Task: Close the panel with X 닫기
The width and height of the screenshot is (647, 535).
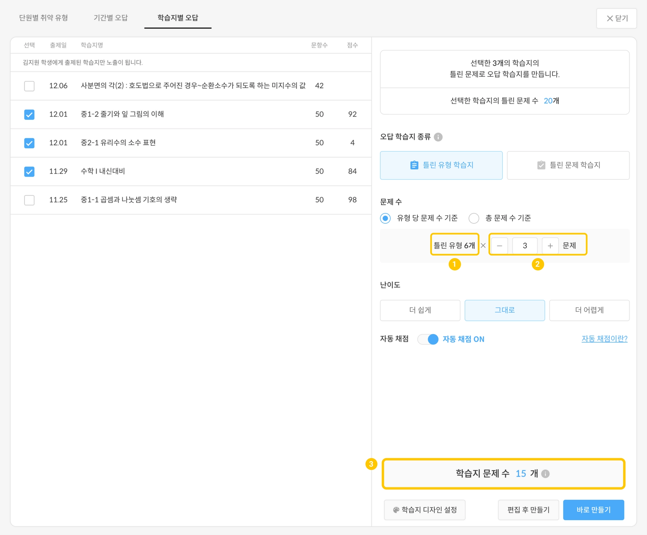Action: point(616,18)
